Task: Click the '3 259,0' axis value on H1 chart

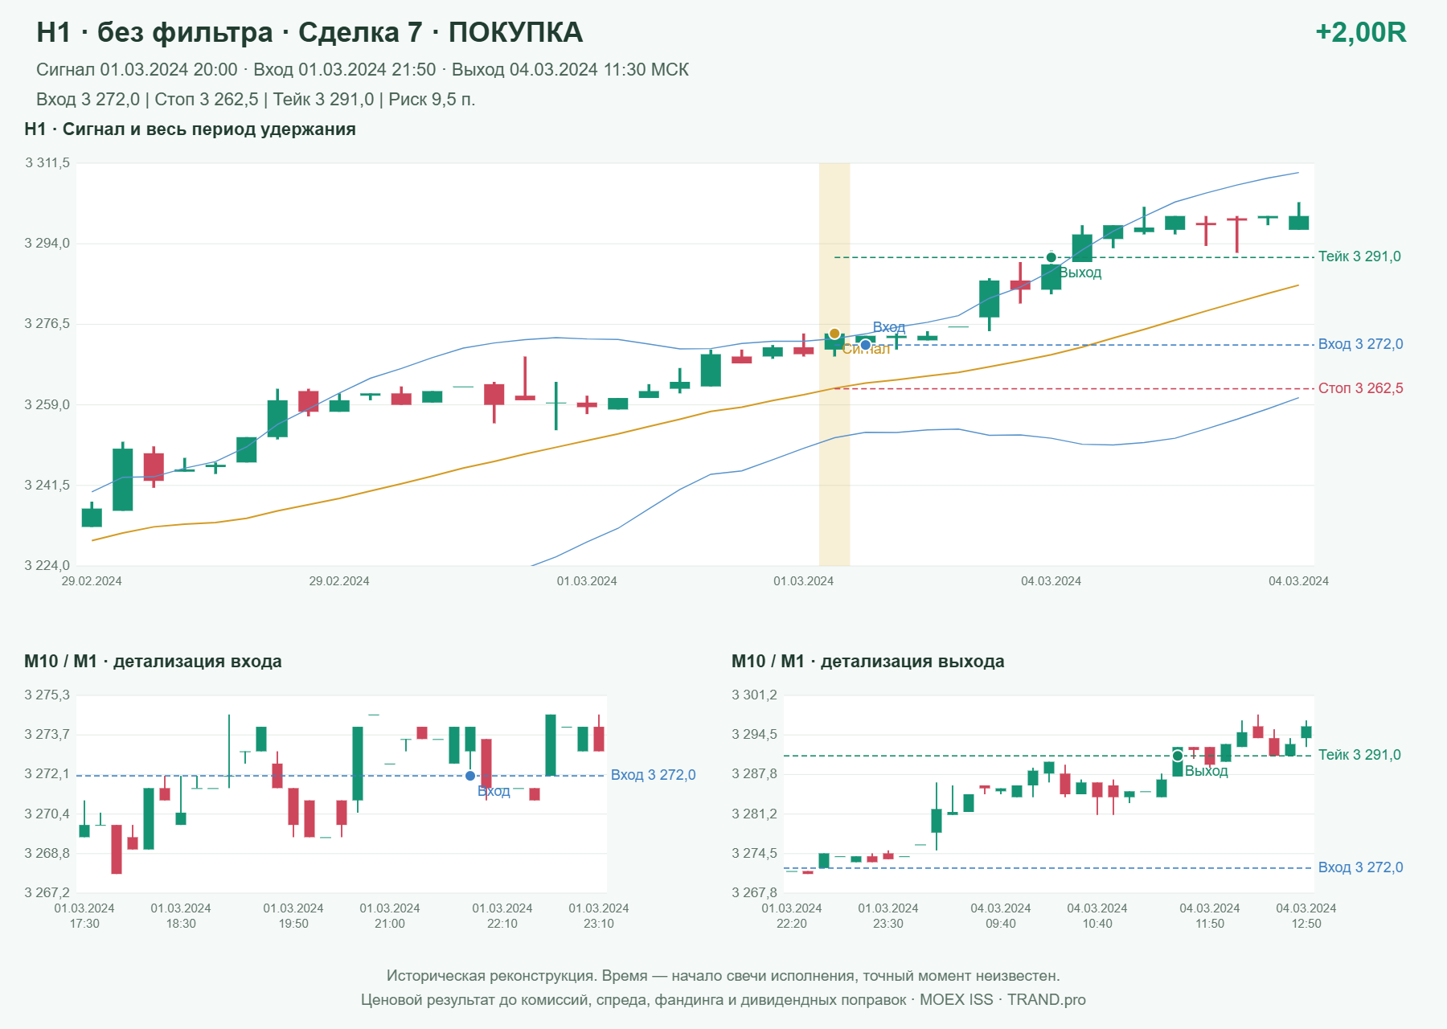Action: pyautogui.click(x=47, y=405)
